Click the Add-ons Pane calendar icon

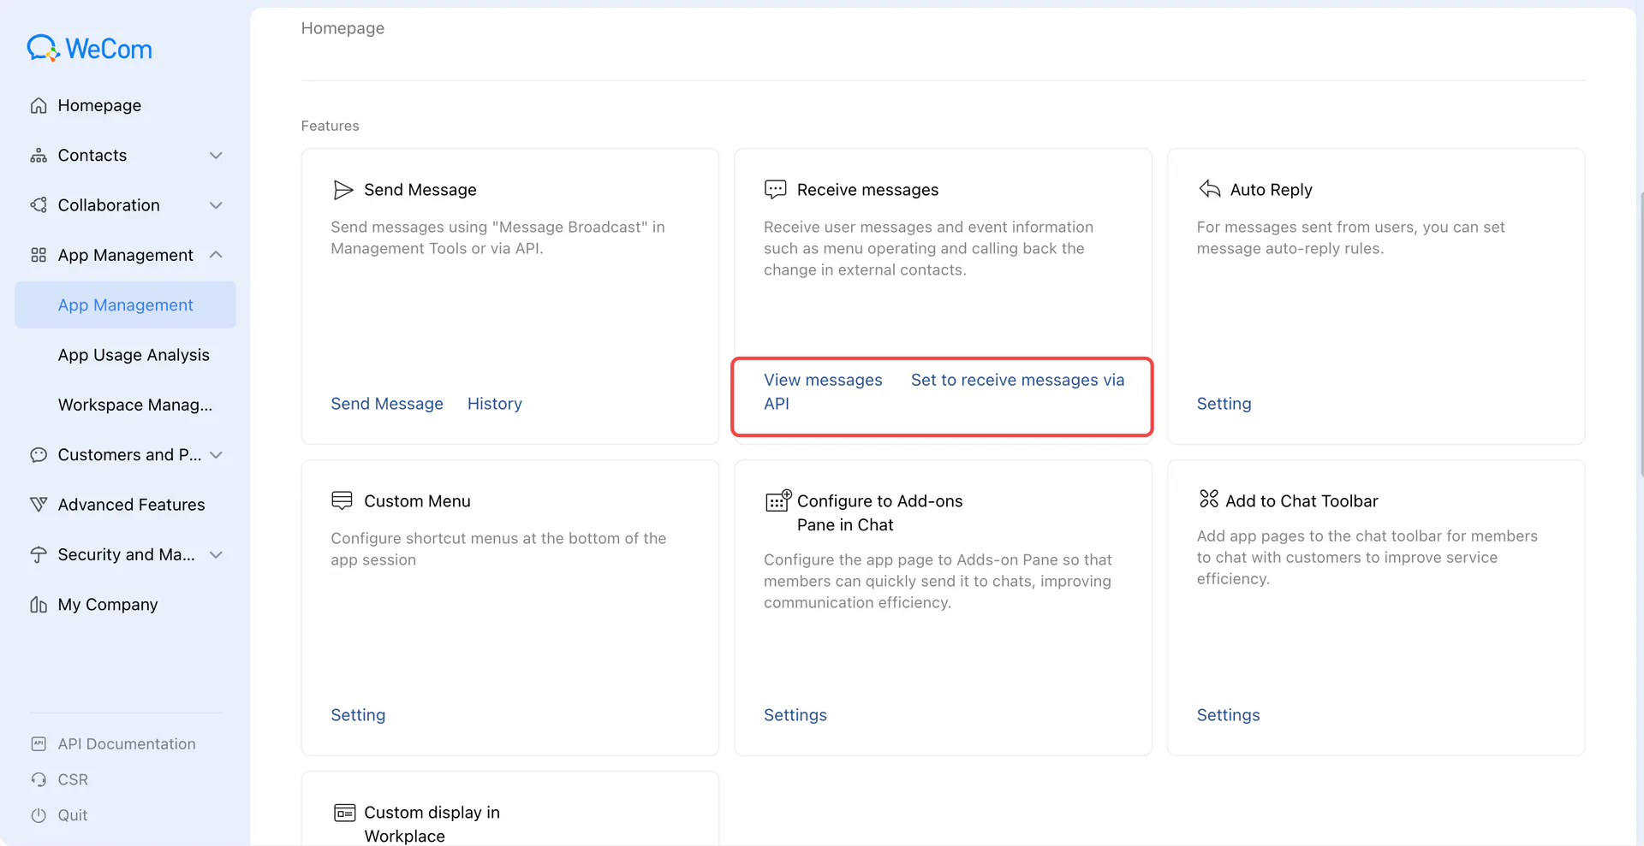click(778, 500)
